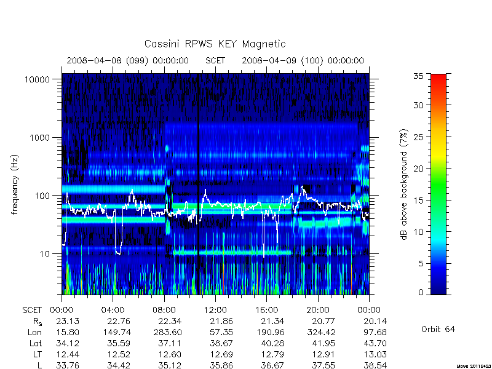Viewport: 492px width, 369px height.
Task: Click the 'frequency (Hz)' axis label
Action: coord(15,184)
